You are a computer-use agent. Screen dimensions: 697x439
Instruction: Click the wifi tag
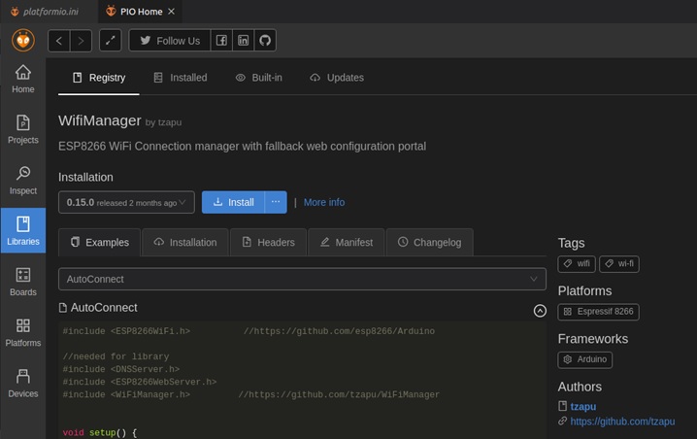(577, 264)
